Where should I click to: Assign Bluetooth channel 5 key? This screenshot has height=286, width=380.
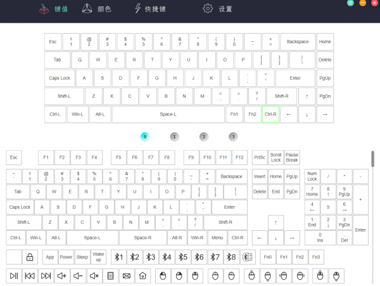[x=183, y=257]
